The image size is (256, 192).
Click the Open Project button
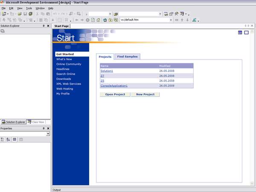click(x=115, y=94)
